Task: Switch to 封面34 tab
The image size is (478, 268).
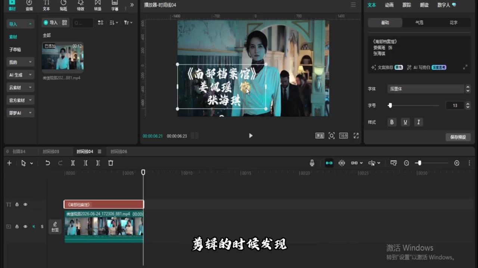Action: click(x=19, y=151)
